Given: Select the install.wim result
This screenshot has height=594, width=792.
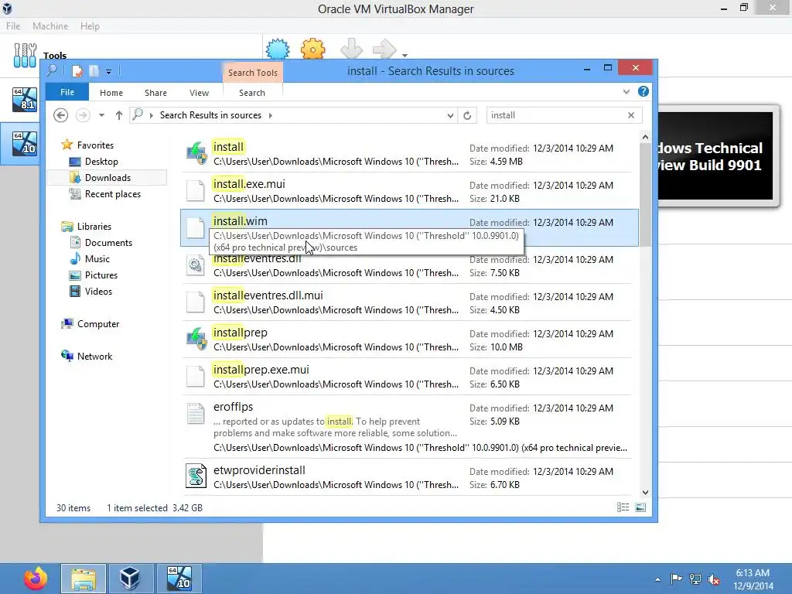Looking at the screenshot, I should coord(409,228).
